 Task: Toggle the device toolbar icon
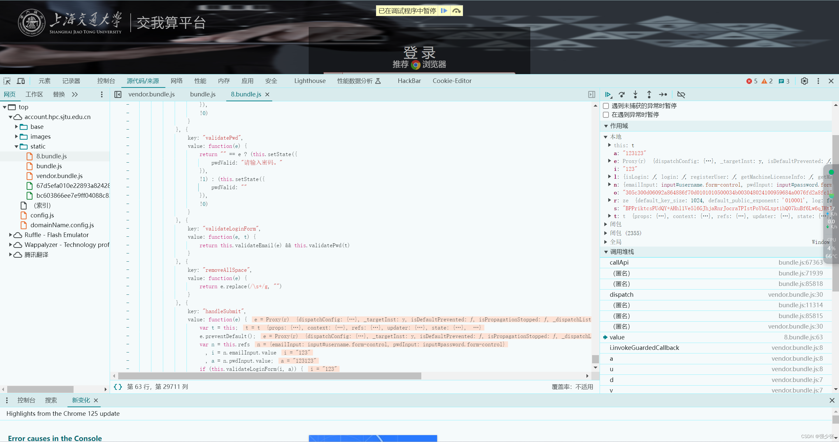point(21,81)
